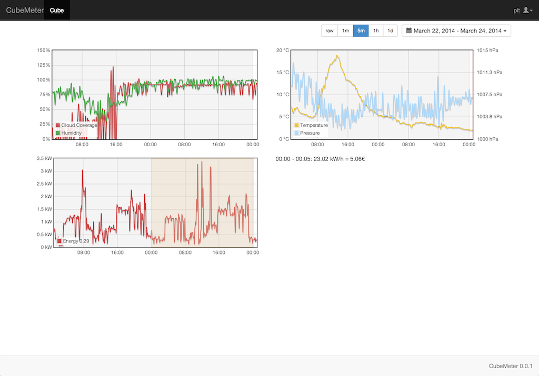This screenshot has width=539, height=376.
Task: Switch resolution to 1d
Action: click(x=391, y=31)
